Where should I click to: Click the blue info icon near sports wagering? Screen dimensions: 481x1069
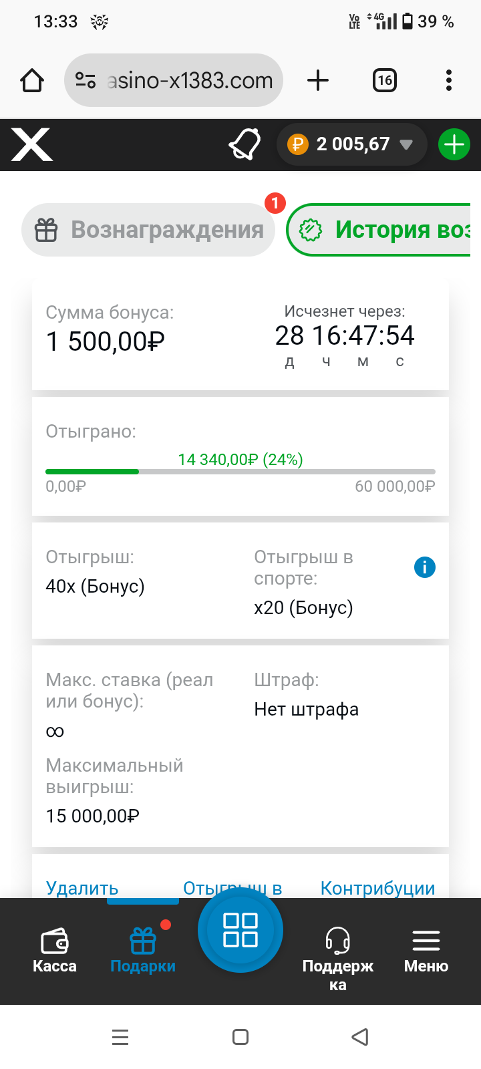(x=425, y=567)
